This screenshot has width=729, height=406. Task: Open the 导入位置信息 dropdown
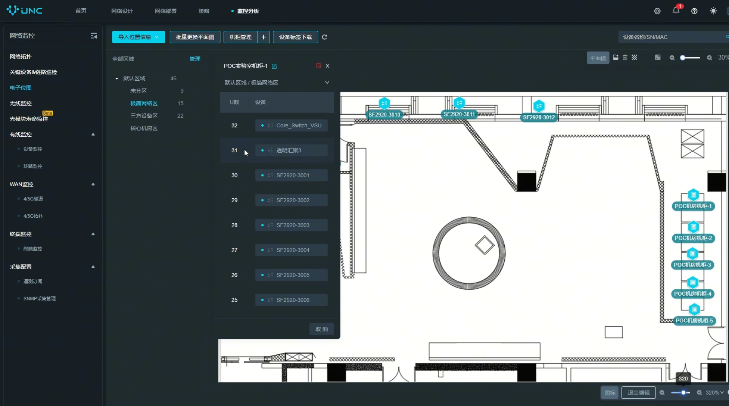(x=138, y=37)
